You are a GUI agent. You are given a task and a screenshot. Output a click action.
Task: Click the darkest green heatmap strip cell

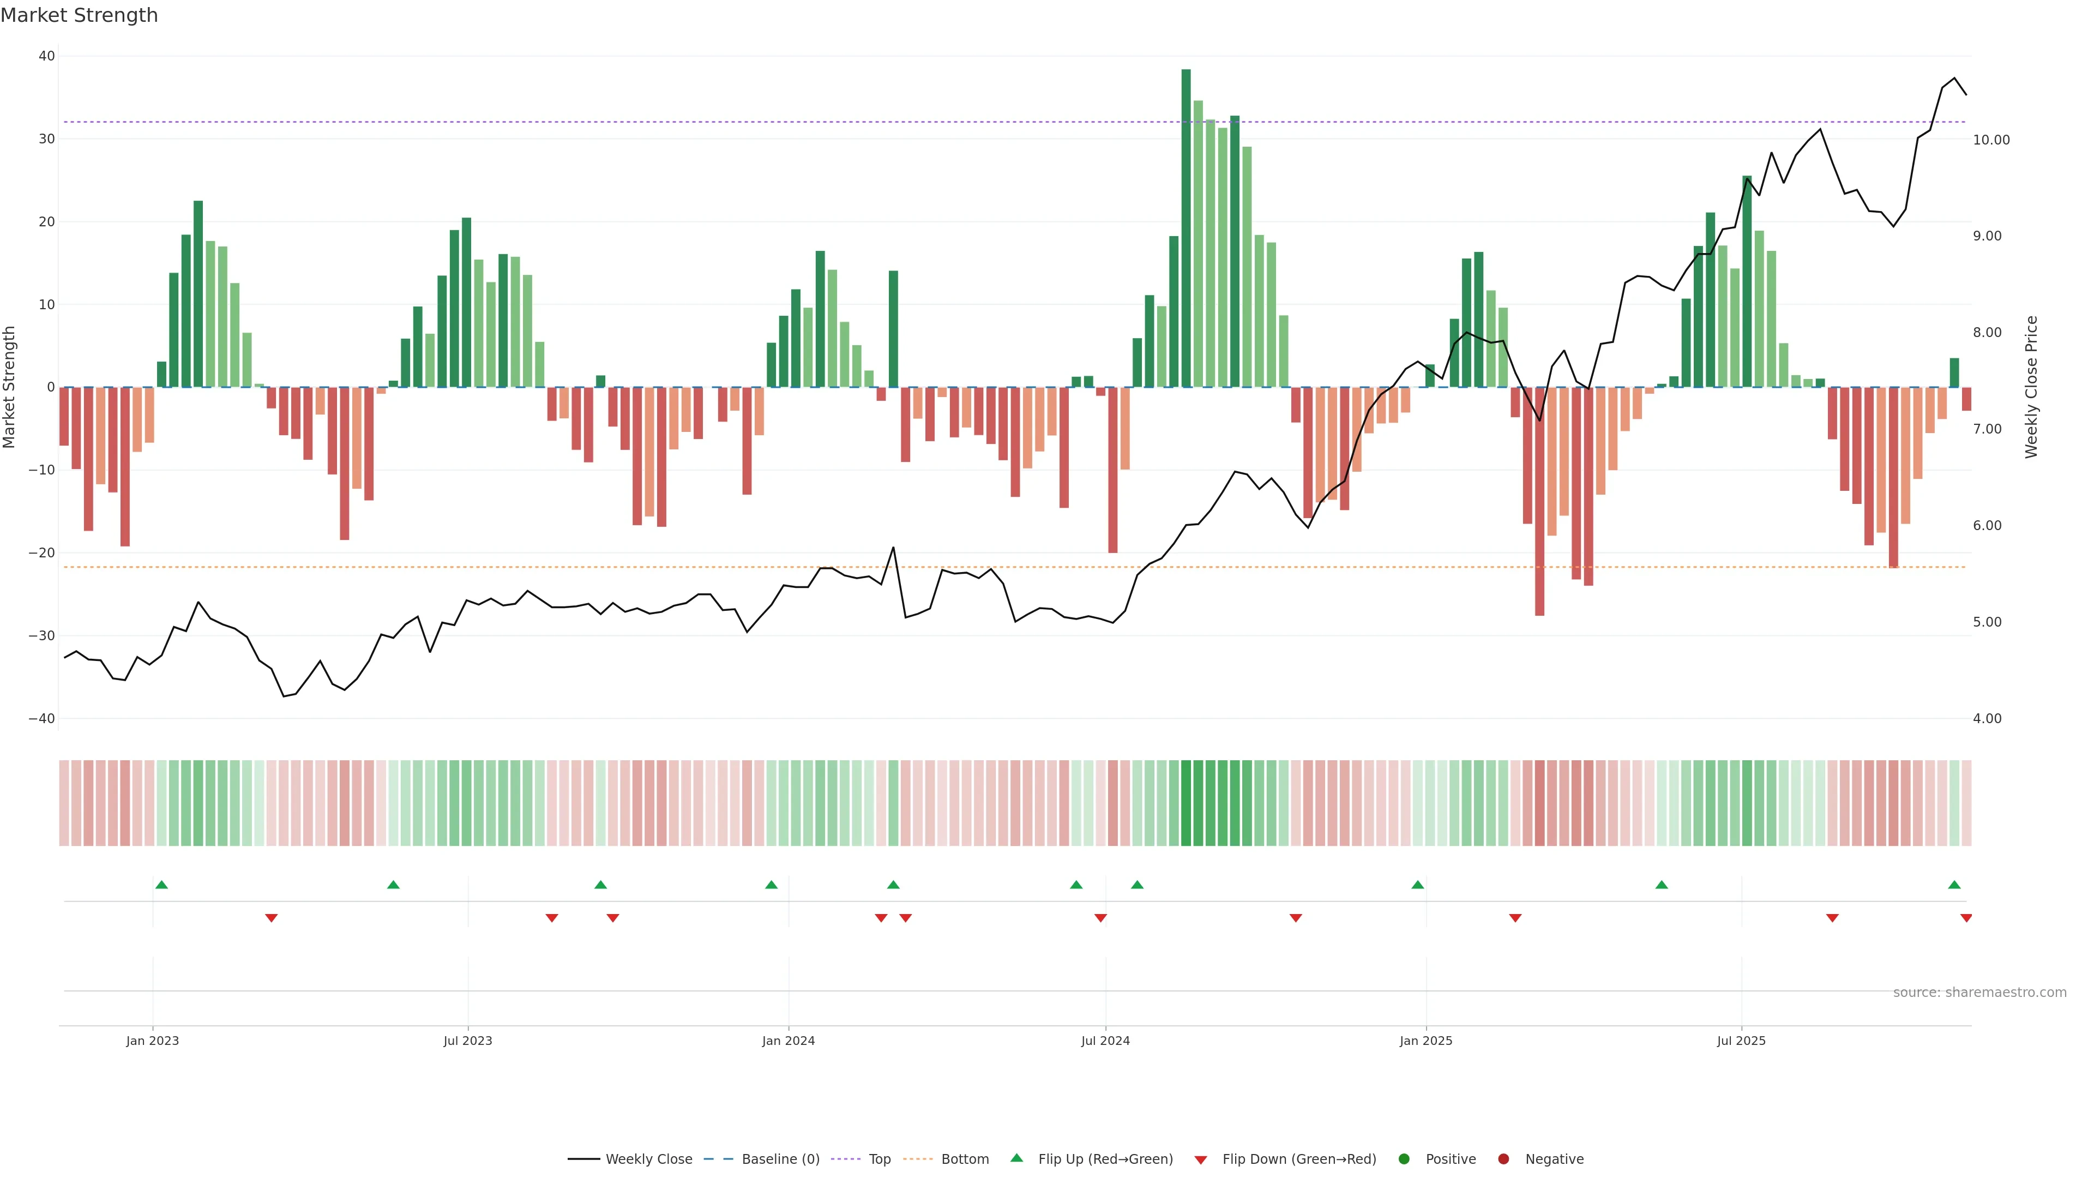coord(1186,803)
